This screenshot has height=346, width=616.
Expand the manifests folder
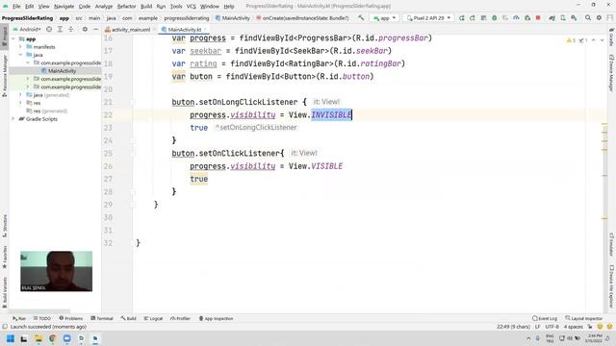point(20,47)
